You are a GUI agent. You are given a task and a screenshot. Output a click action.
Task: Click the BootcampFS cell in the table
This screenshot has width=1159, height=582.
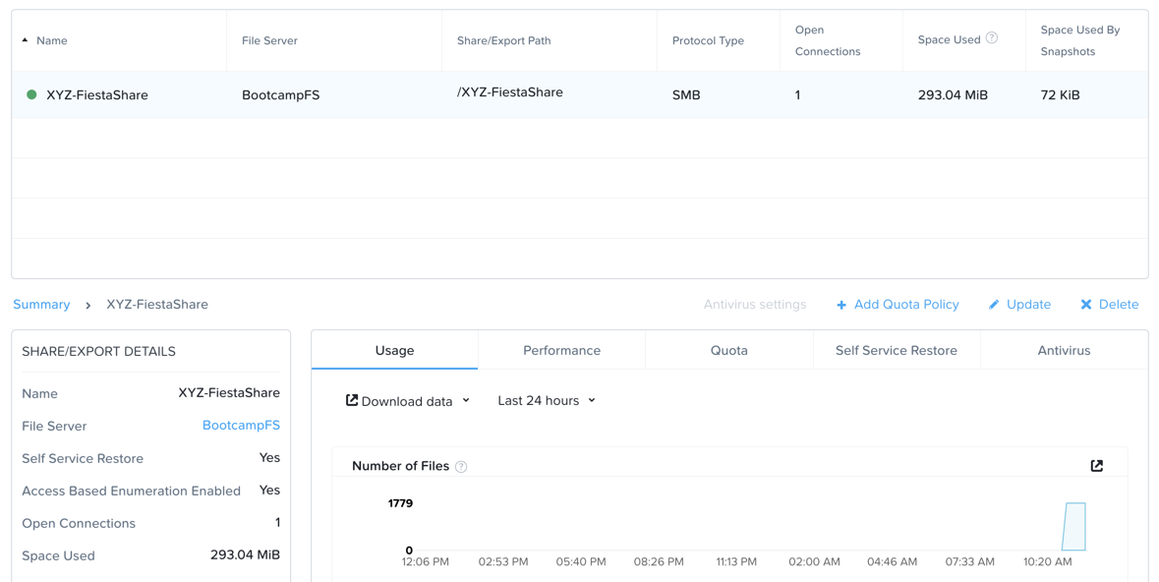pos(281,94)
